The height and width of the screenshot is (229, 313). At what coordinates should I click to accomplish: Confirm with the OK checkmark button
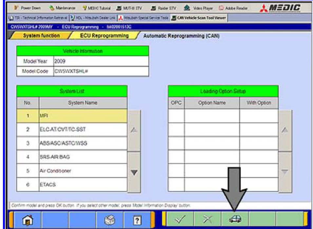click(x=180, y=219)
